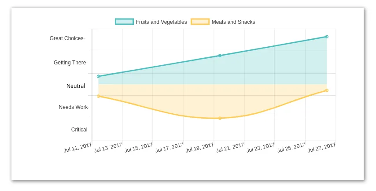Click the first yellow data point
The image size is (376, 191).
click(x=98, y=96)
